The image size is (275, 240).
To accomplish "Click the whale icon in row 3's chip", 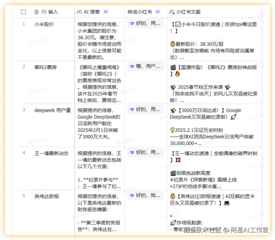I will [x=132, y=109].
